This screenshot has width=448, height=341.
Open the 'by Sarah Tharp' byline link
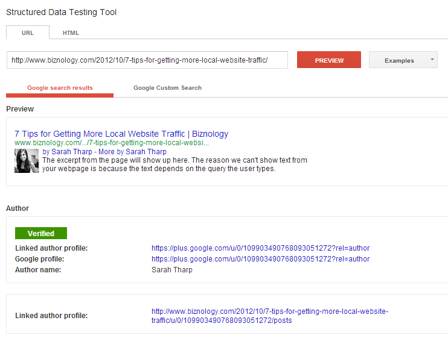click(x=66, y=152)
